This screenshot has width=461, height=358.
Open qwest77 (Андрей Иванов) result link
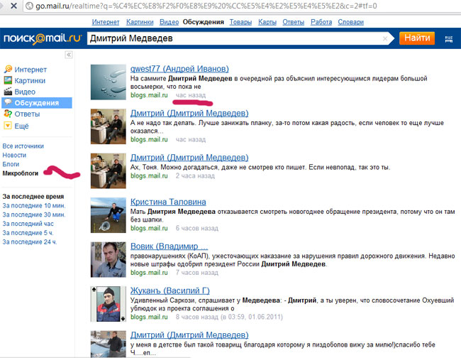(x=179, y=69)
